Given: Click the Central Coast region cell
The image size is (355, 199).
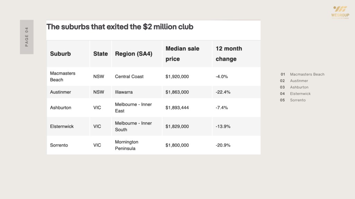Looking at the screenshot, I should (129, 76).
